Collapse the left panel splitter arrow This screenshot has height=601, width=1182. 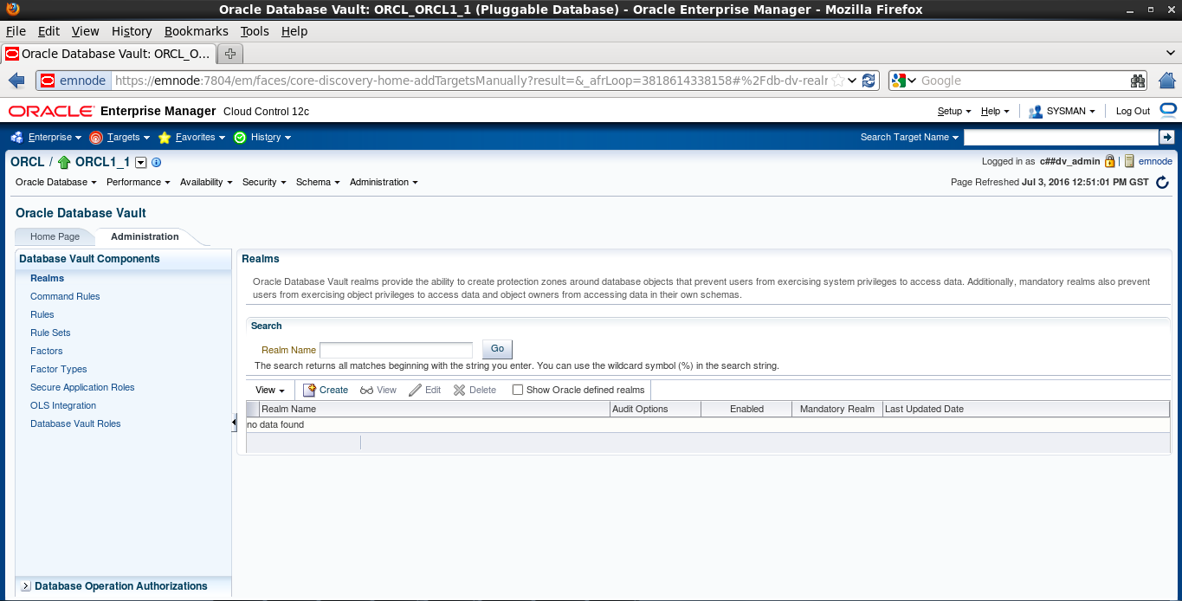coord(234,422)
